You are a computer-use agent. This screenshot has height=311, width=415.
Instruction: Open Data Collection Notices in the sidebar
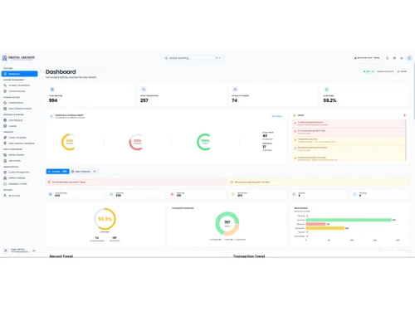tap(19, 109)
